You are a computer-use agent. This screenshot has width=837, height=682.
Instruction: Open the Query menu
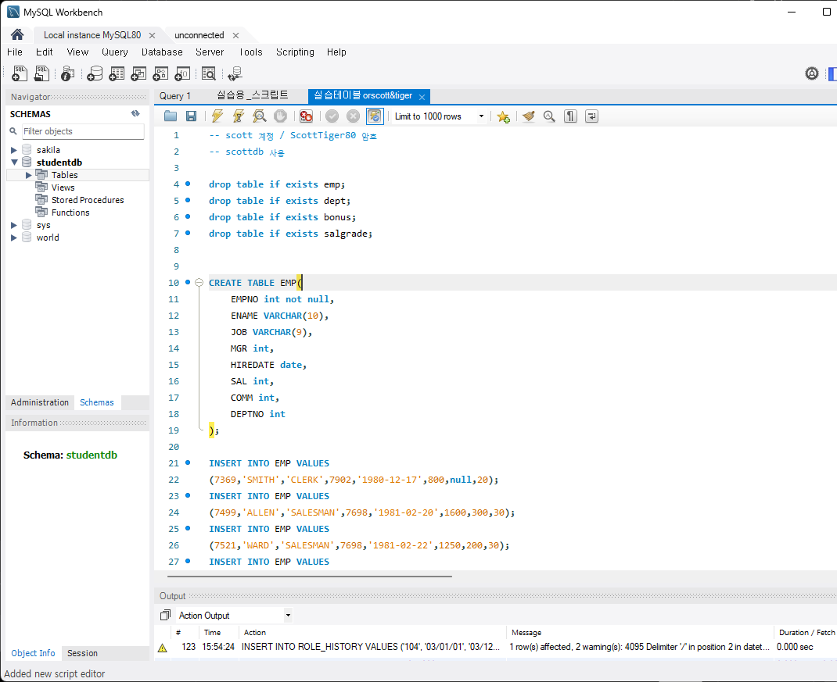click(115, 52)
